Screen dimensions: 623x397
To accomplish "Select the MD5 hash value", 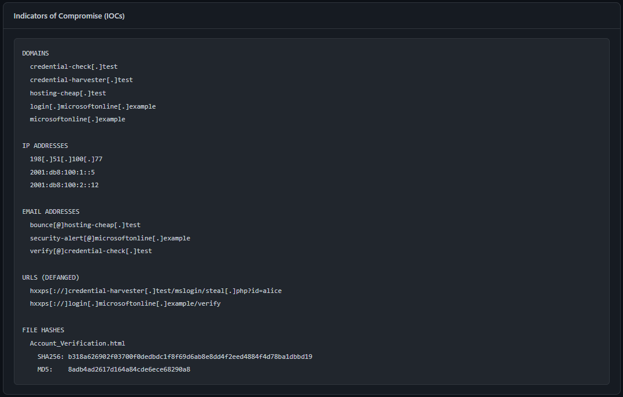I will [x=129, y=370].
